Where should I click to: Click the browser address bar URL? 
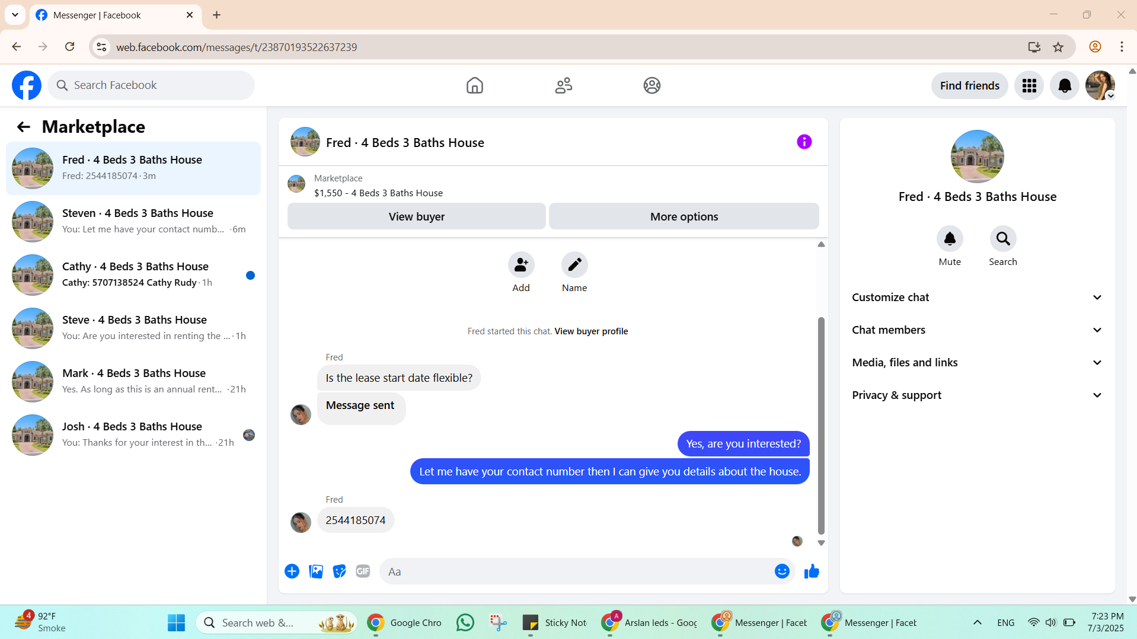pyautogui.click(x=236, y=47)
